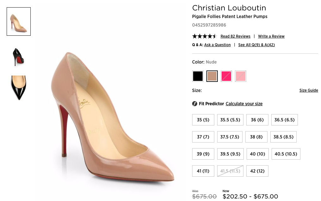Open the Size Guide link
Screen dimensions: 321x201
[x=309, y=90]
